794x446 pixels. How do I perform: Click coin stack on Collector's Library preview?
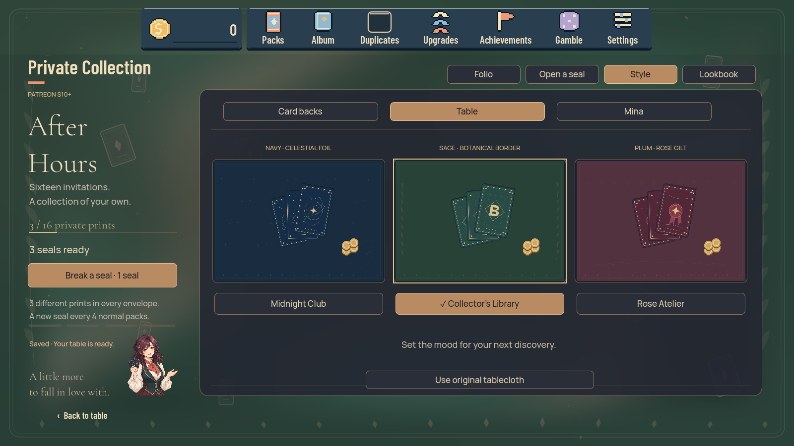pyautogui.click(x=531, y=246)
